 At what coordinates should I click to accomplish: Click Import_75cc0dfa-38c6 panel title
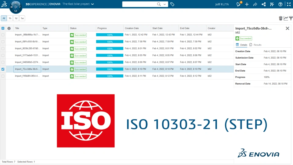[253, 28]
